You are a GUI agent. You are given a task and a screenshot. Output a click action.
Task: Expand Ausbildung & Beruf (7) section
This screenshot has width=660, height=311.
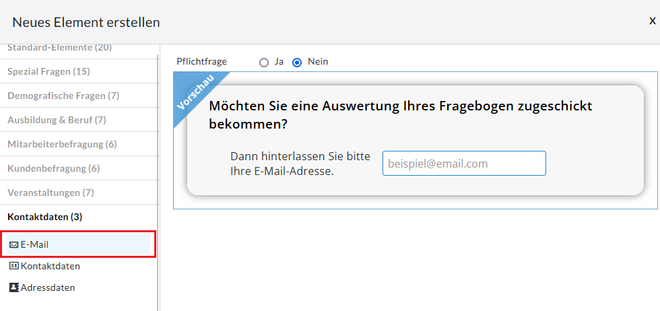tap(57, 120)
